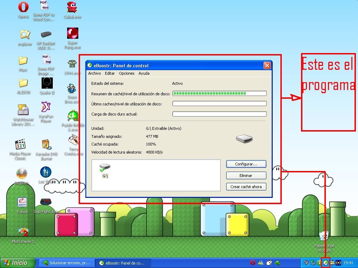358x268 pixels.
Task: Click the Configurar... button
Action: (246, 164)
